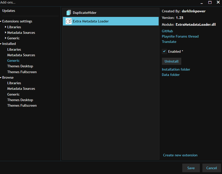222x174 pixels.
Task: Click the DuplicateHider extension icon
Action: coord(69,13)
